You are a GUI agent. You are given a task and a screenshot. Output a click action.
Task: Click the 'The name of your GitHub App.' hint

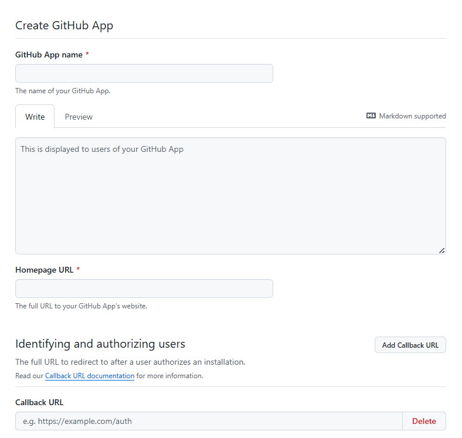pos(63,91)
